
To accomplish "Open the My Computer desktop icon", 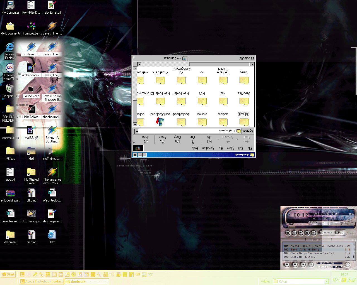I will tap(10, 7).
